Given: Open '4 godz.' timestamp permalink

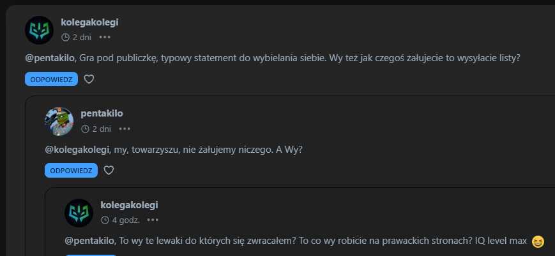Looking at the screenshot, I should (x=126, y=220).
